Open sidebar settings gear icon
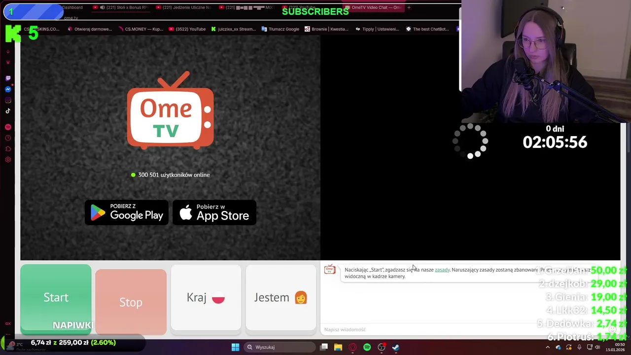Viewport: 631px width, 355px height. [8, 160]
